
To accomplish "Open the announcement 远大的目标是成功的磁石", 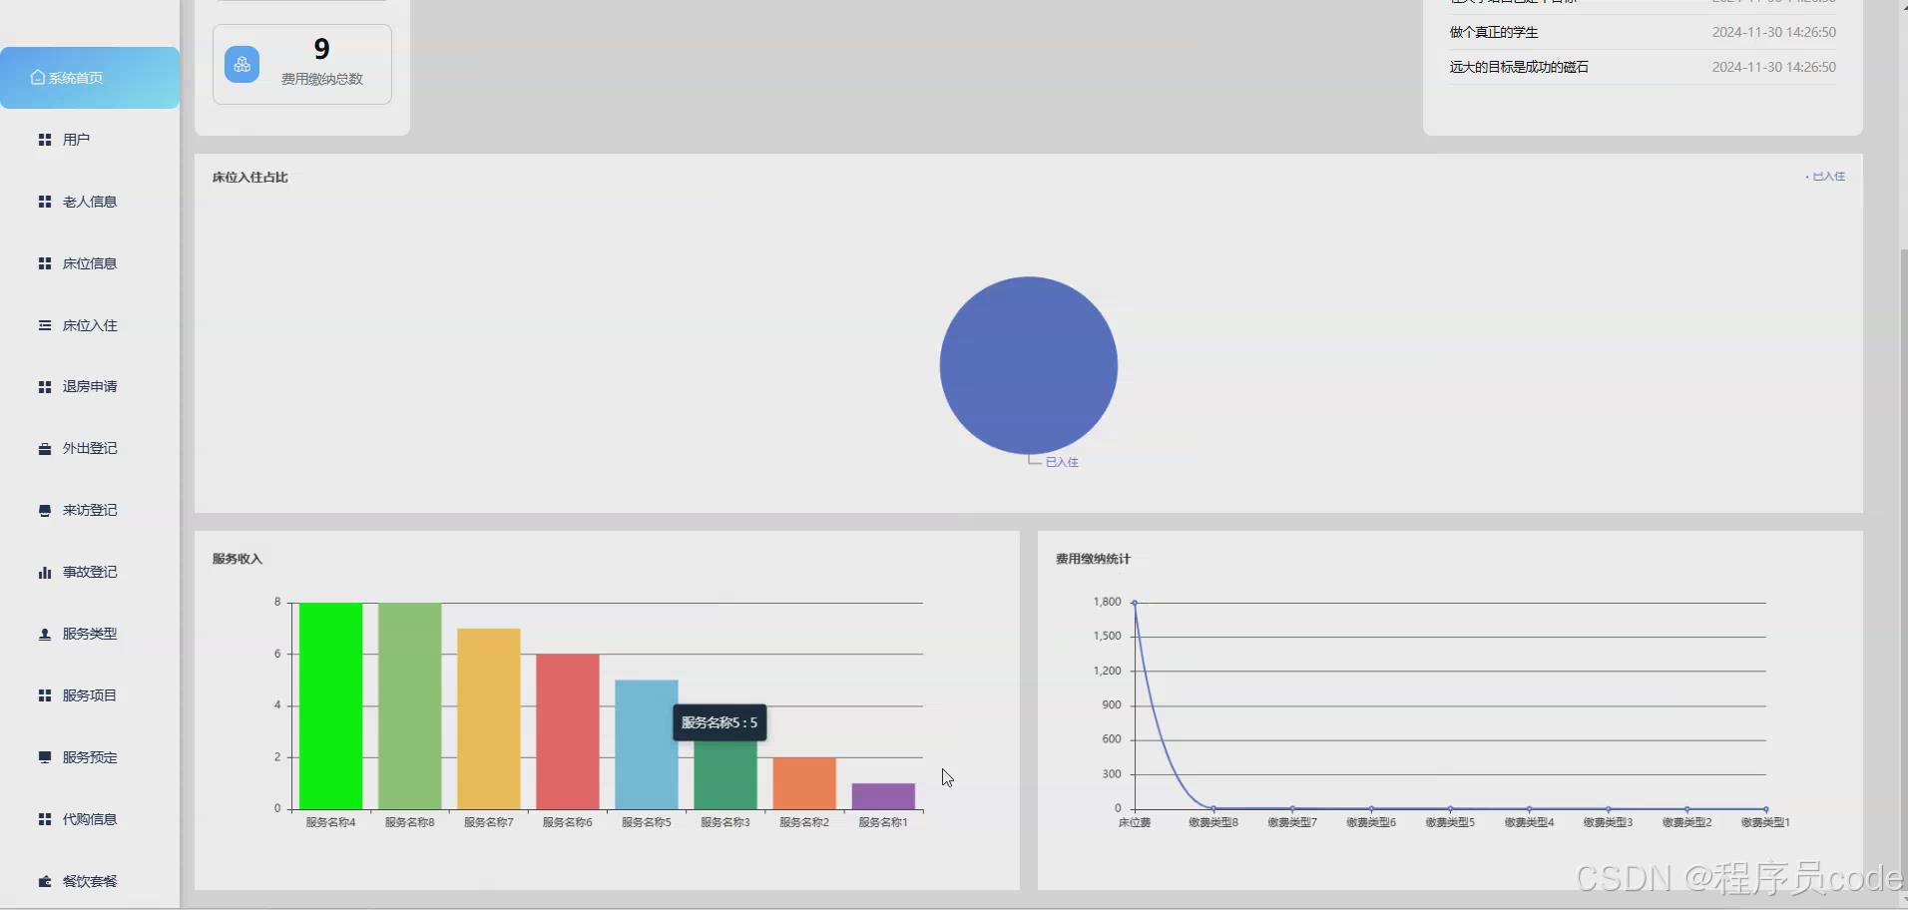I will tap(1519, 67).
